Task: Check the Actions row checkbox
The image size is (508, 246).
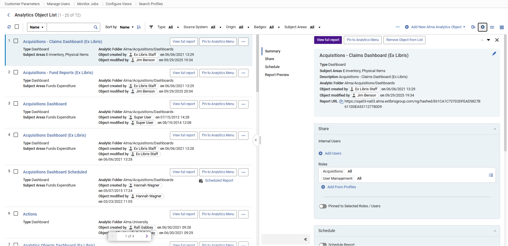Action: 16,214
